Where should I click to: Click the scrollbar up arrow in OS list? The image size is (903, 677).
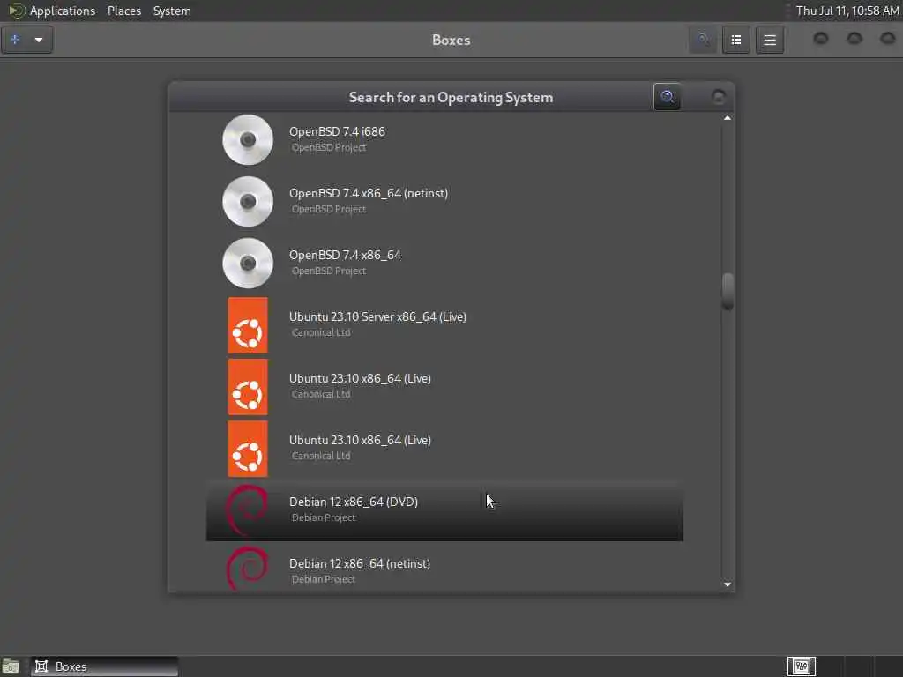(x=728, y=118)
